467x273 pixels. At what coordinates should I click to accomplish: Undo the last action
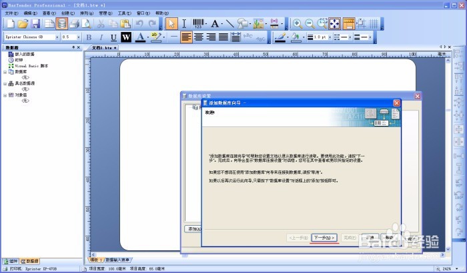tap(139, 23)
